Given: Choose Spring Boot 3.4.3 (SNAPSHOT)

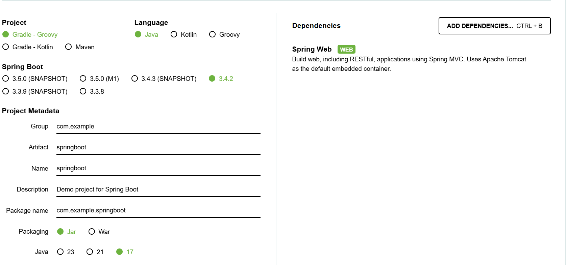Looking at the screenshot, I should coord(164,79).
